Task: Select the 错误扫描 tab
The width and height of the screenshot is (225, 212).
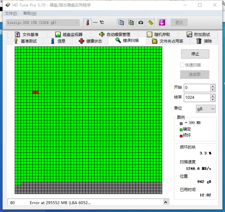Action: coord(127,40)
